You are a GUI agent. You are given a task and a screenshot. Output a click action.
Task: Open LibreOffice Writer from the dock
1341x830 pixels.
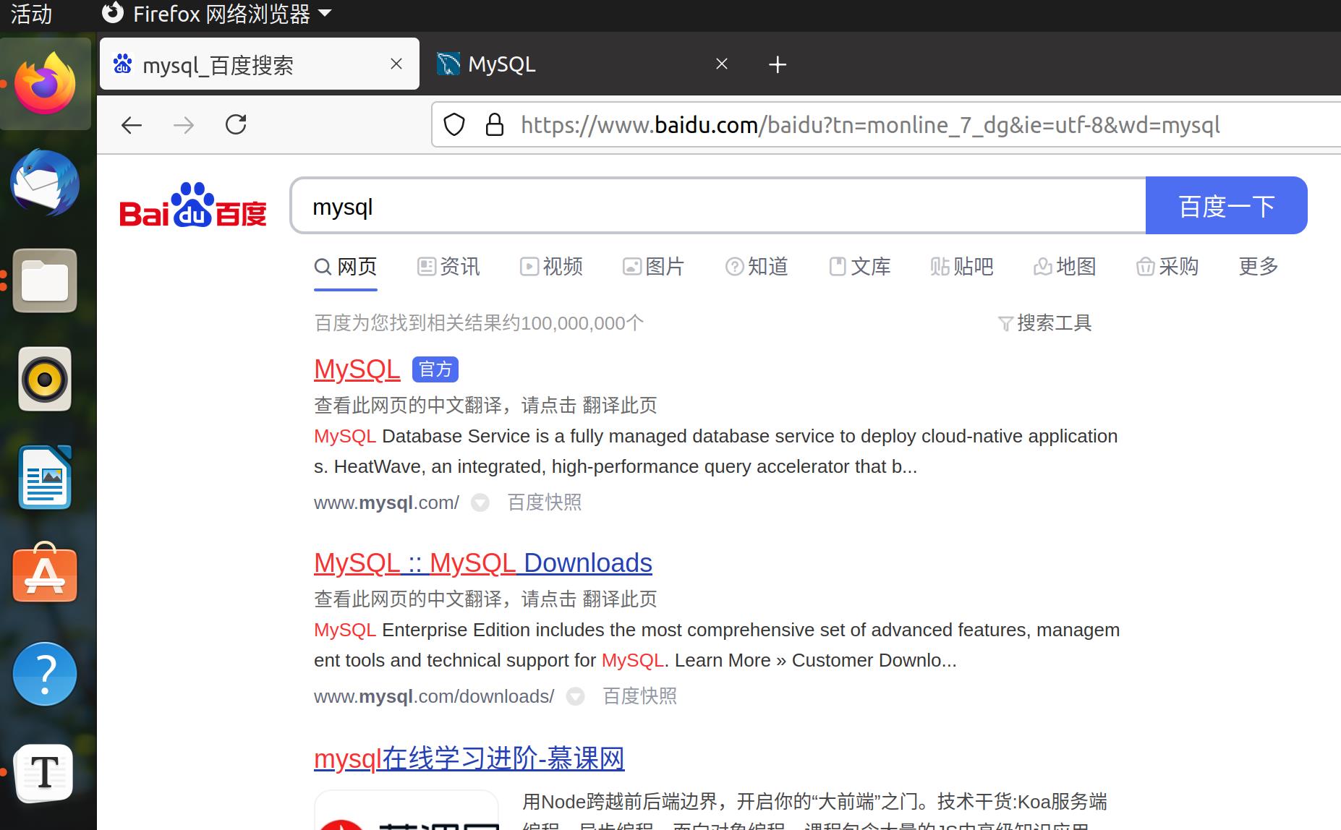45,477
